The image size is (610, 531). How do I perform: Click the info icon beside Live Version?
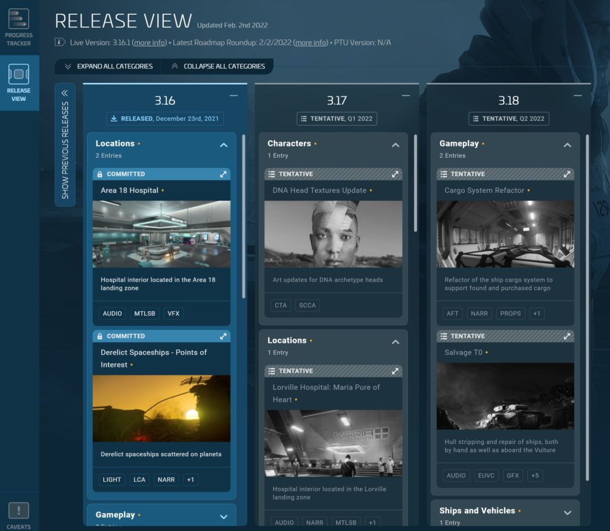pyautogui.click(x=58, y=42)
